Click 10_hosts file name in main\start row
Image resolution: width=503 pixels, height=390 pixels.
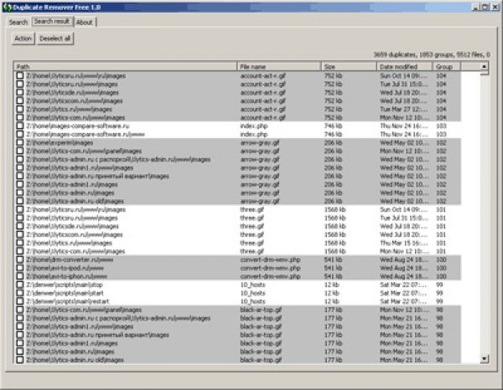pyautogui.click(x=253, y=293)
